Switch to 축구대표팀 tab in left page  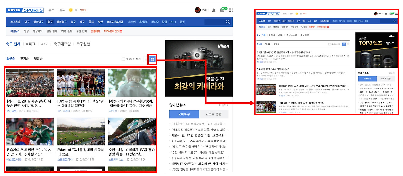tap(62, 44)
